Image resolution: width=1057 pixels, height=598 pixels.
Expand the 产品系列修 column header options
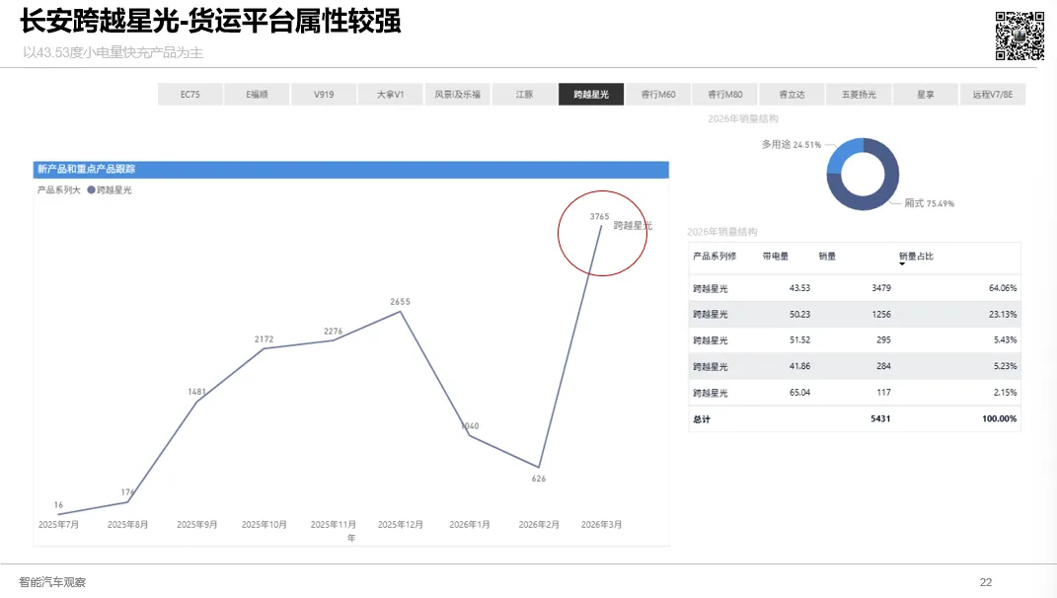[715, 256]
